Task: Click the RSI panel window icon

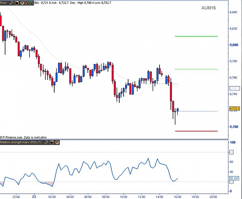Action: [x=52, y=142]
